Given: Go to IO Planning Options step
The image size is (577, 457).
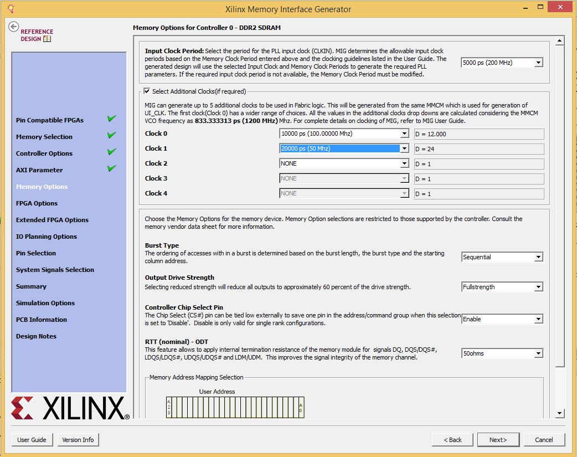Looking at the screenshot, I should (47, 237).
